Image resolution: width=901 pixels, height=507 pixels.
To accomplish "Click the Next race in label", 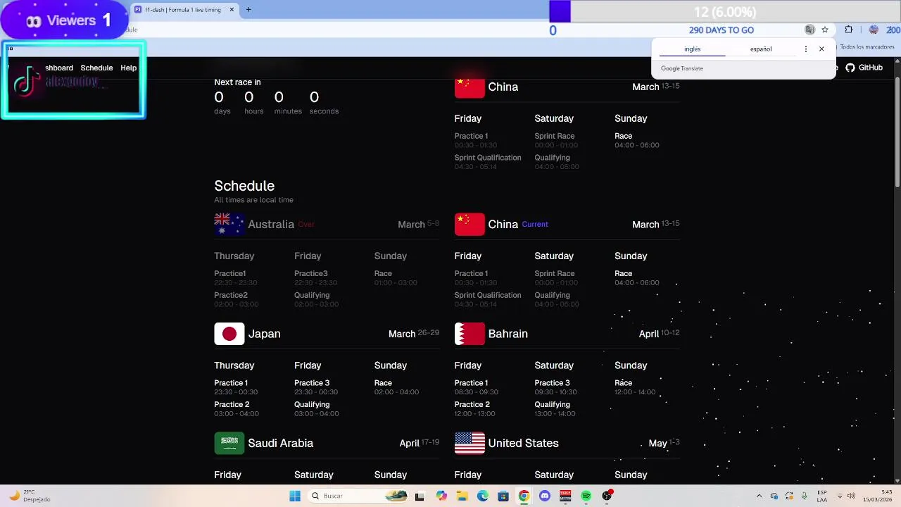I will pyautogui.click(x=237, y=82).
